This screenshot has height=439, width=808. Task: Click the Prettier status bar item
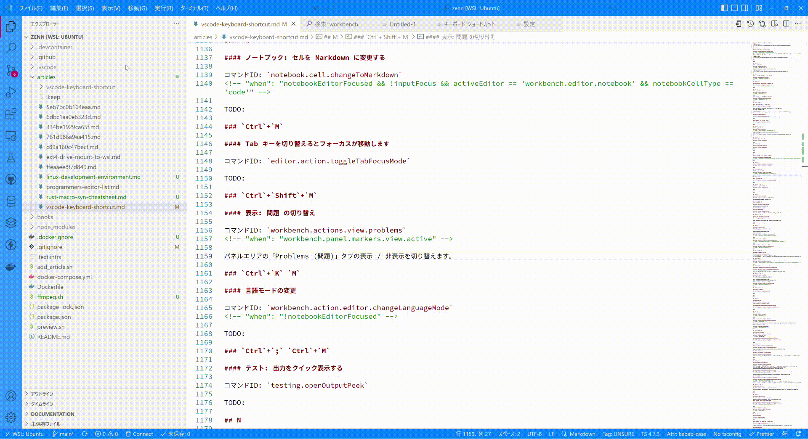pos(761,434)
